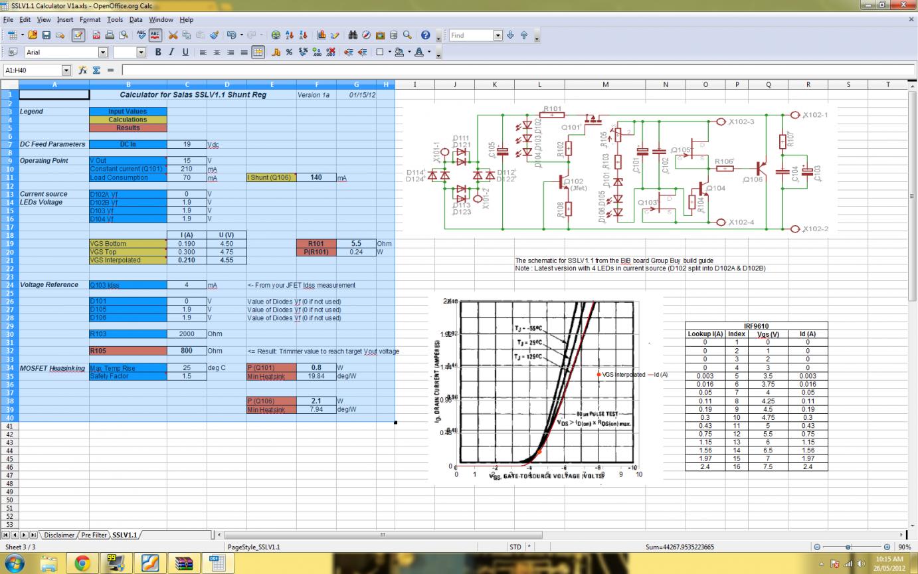Image resolution: width=918 pixels, height=574 pixels.
Task: Toggle Bold formatting
Action: click(x=159, y=52)
